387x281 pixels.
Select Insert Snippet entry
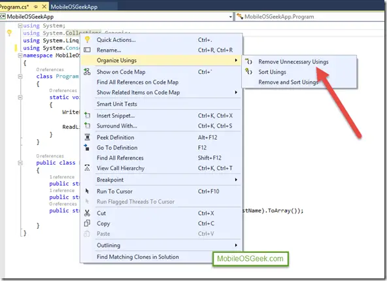click(161, 116)
